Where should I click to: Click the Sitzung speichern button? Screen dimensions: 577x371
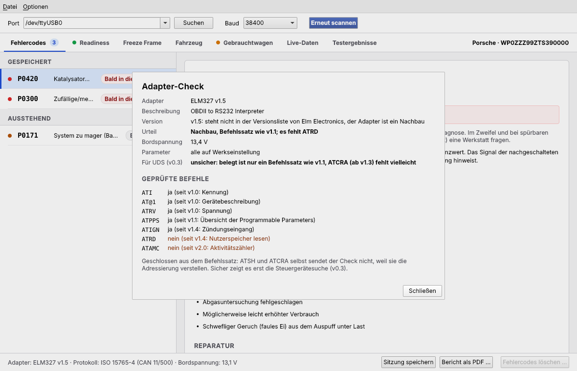[408, 362]
